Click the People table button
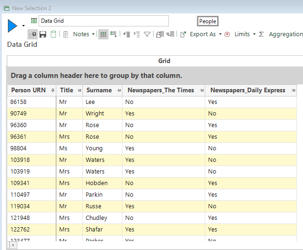The height and width of the screenshot is (250, 303). [208, 21]
